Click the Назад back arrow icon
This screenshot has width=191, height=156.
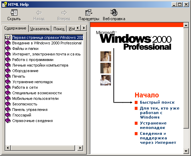pyautogui.click(x=39, y=12)
